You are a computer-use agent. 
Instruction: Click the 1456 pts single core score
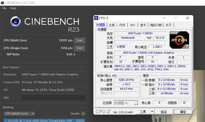click(x=66, y=48)
